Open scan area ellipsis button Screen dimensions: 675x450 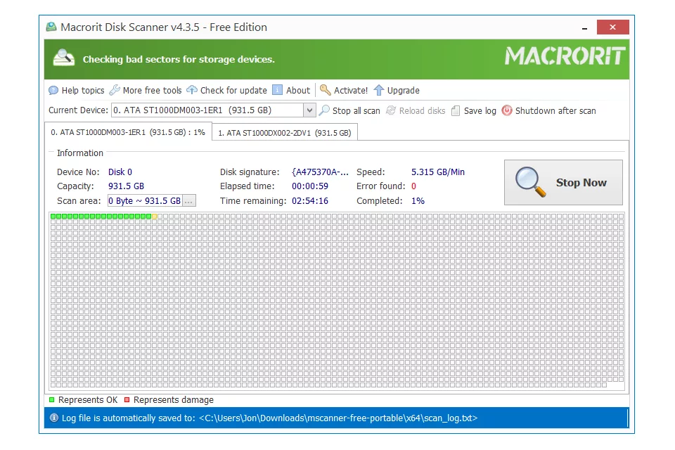click(188, 201)
